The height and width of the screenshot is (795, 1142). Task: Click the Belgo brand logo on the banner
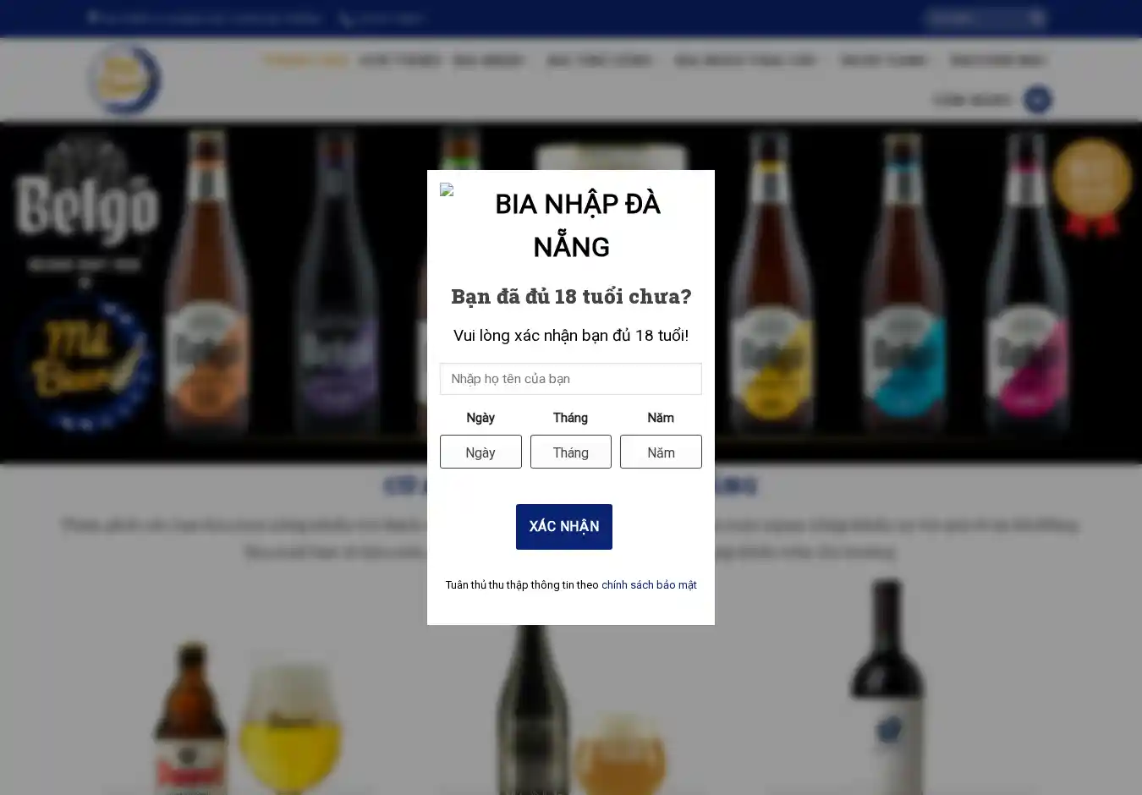coord(86,195)
